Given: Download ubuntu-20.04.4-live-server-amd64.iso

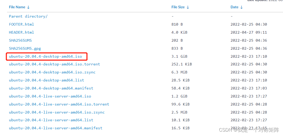Looking at the screenshot, I should click(x=50, y=96).
